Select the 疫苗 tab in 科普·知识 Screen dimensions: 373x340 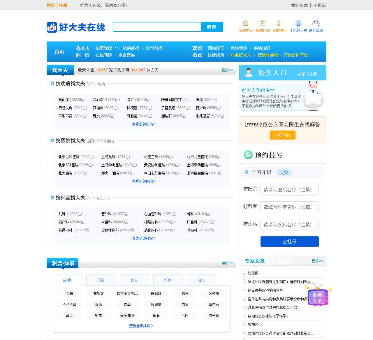pyautogui.click(x=134, y=280)
